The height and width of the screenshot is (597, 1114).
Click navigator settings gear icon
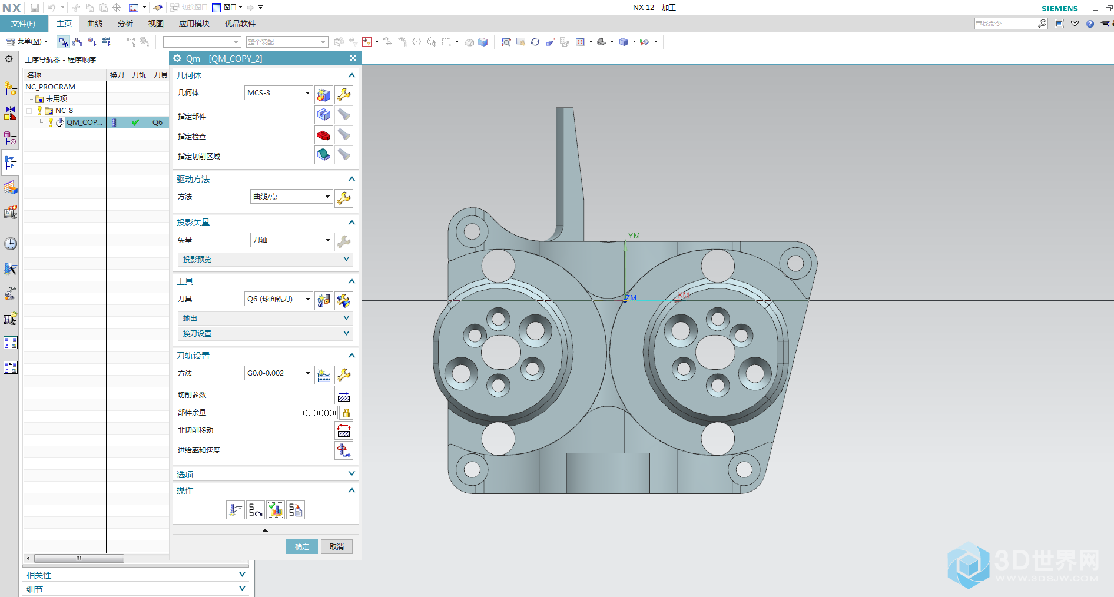coord(9,59)
